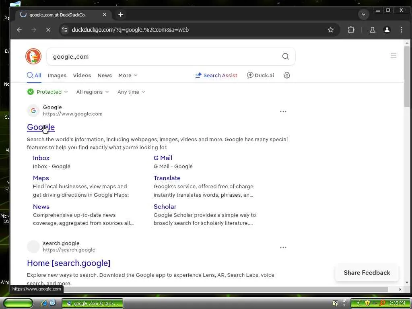412x309 pixels.
Task: Click the 2:35 PM system clock
Action: pos(397,303)
